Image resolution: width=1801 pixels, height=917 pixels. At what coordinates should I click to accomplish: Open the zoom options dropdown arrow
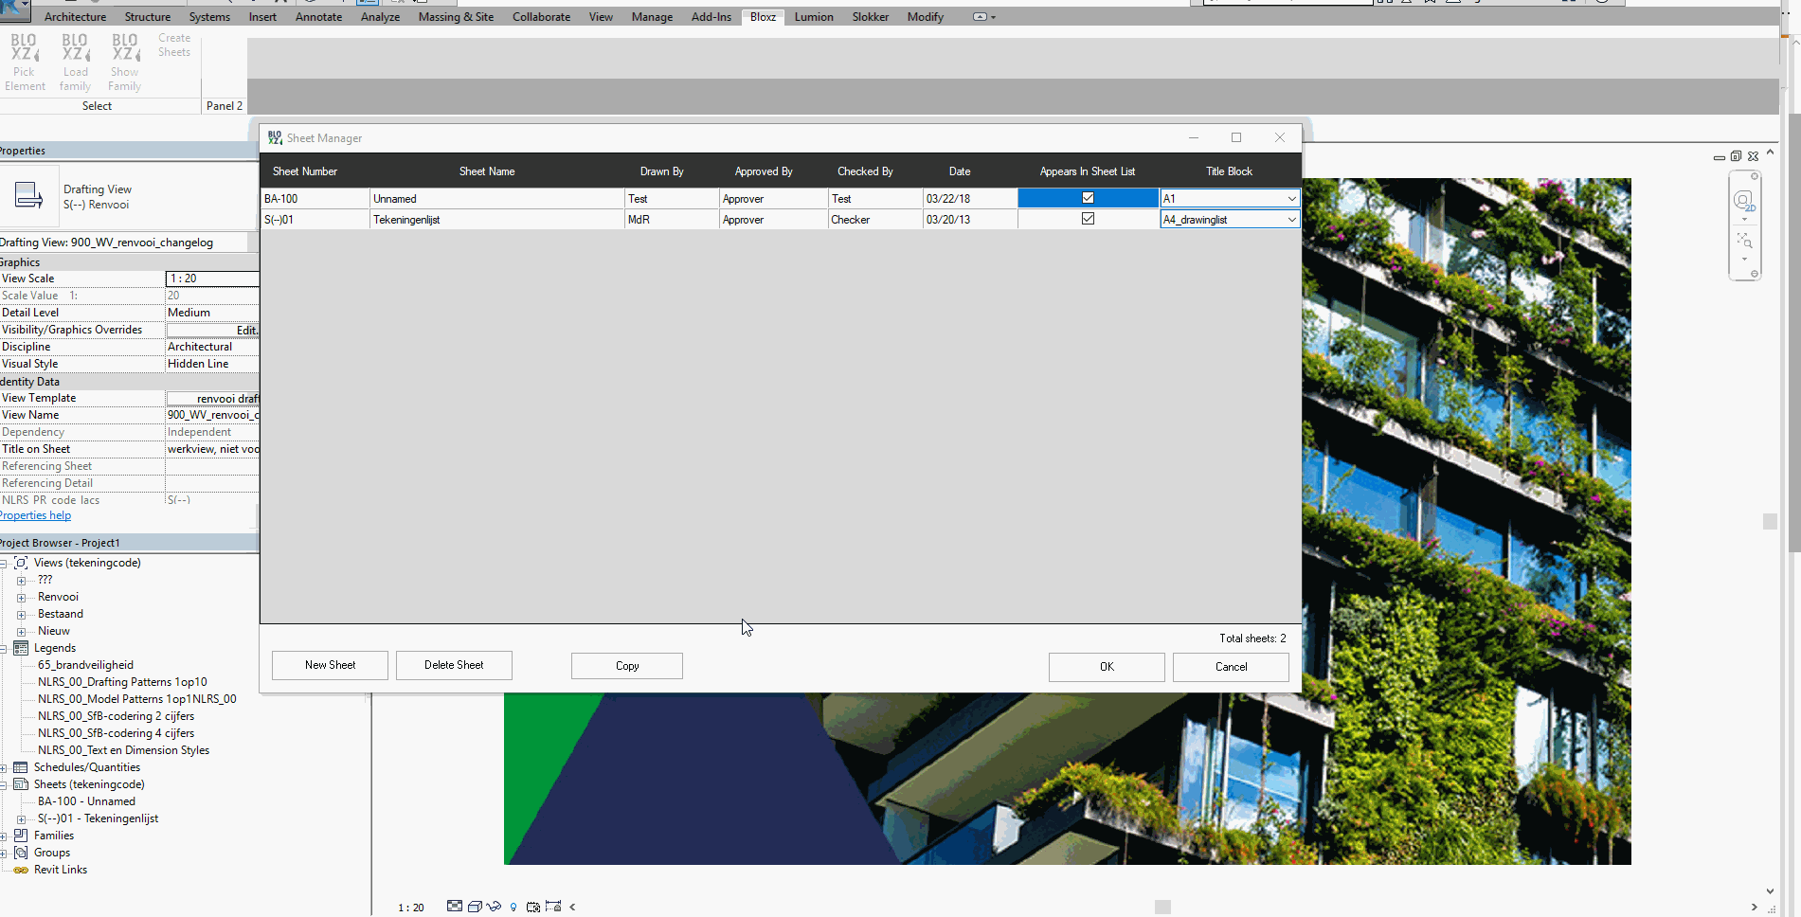1744,260
